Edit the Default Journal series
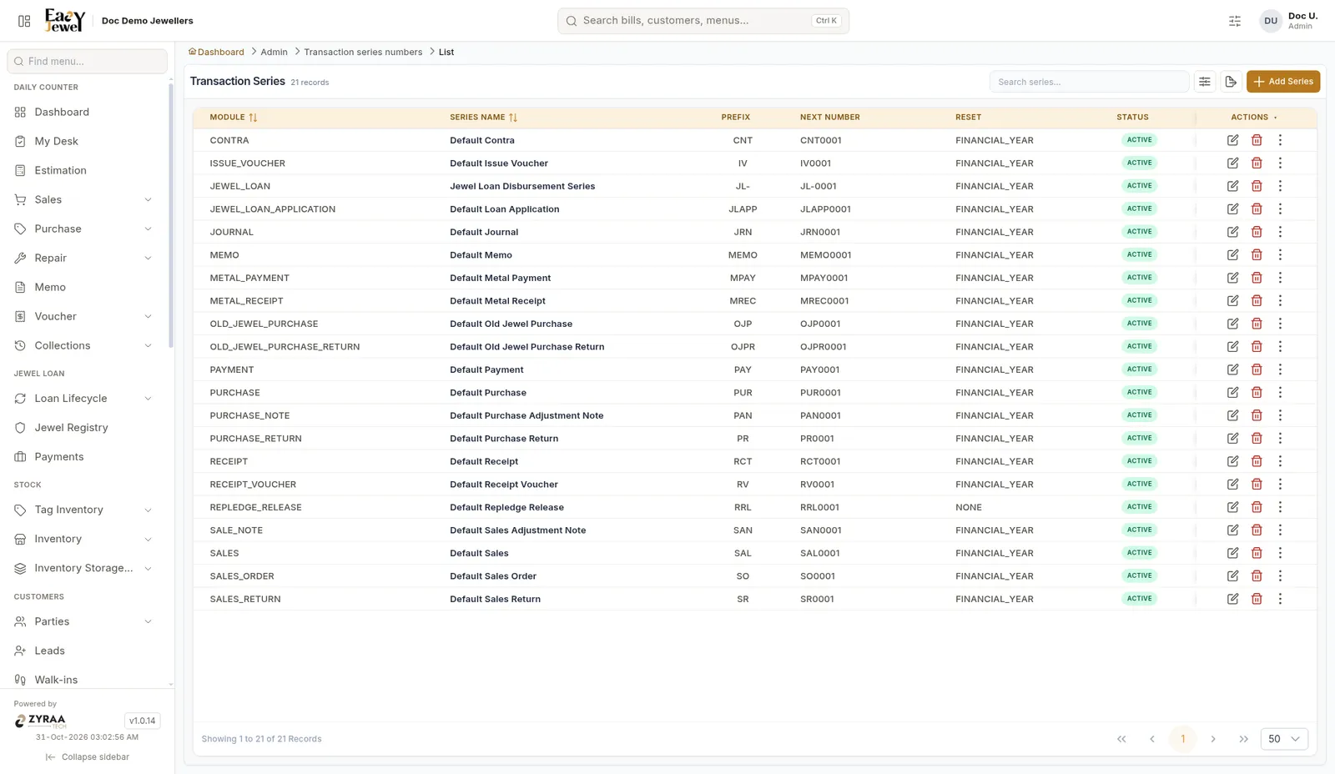The height and width of the screenshot is (774, 1335). click(1232, 232)
